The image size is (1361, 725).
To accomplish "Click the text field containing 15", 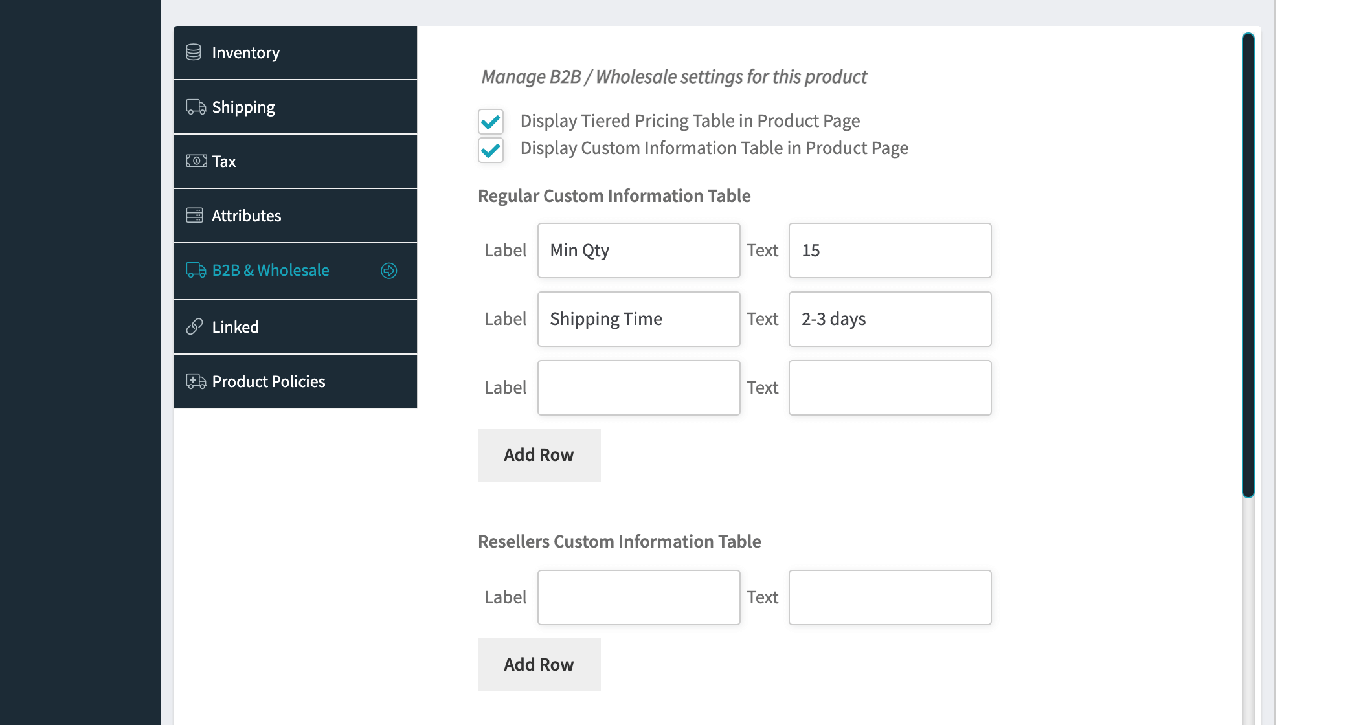I will point(890,251).
